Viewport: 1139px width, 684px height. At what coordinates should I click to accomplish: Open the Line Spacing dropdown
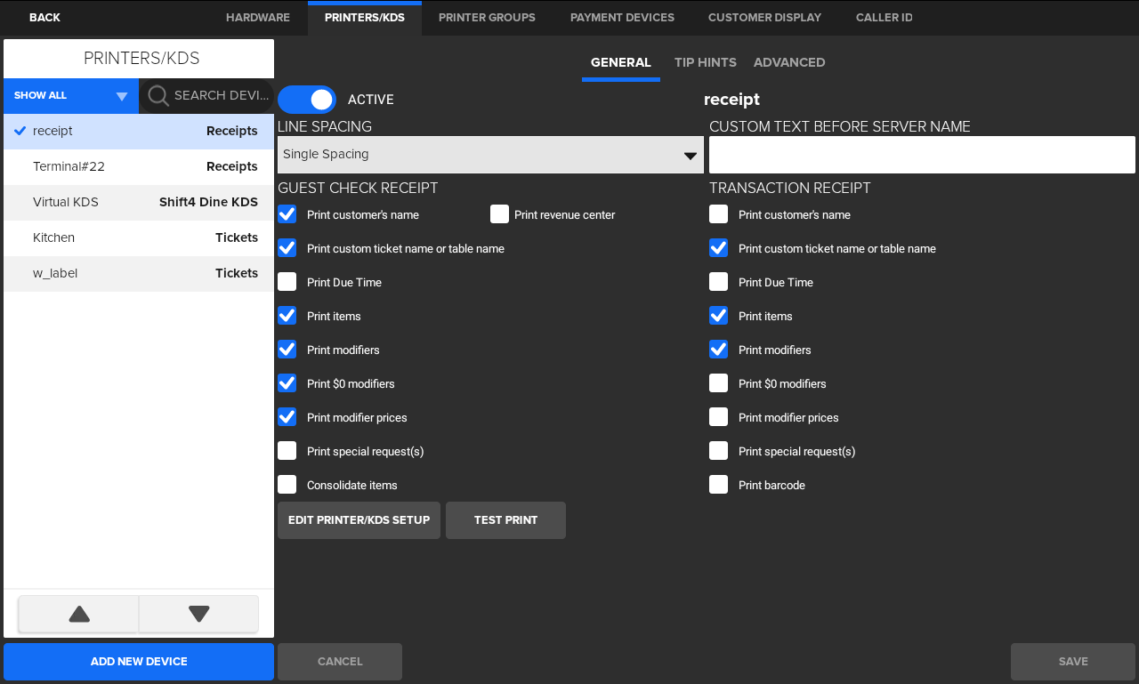point(490,155)
